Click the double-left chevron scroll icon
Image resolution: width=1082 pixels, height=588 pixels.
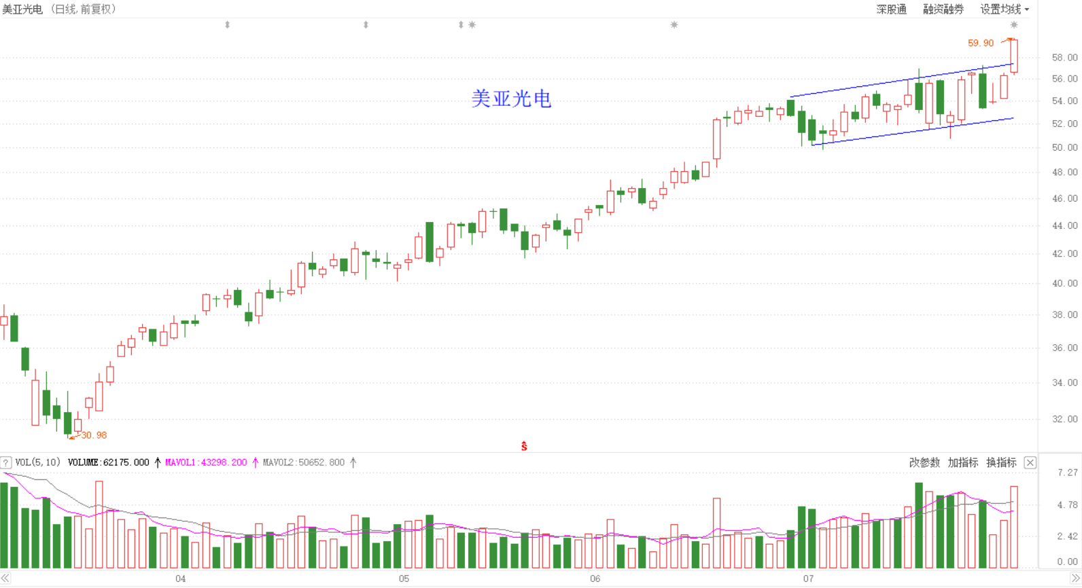[x=5, y=578]
